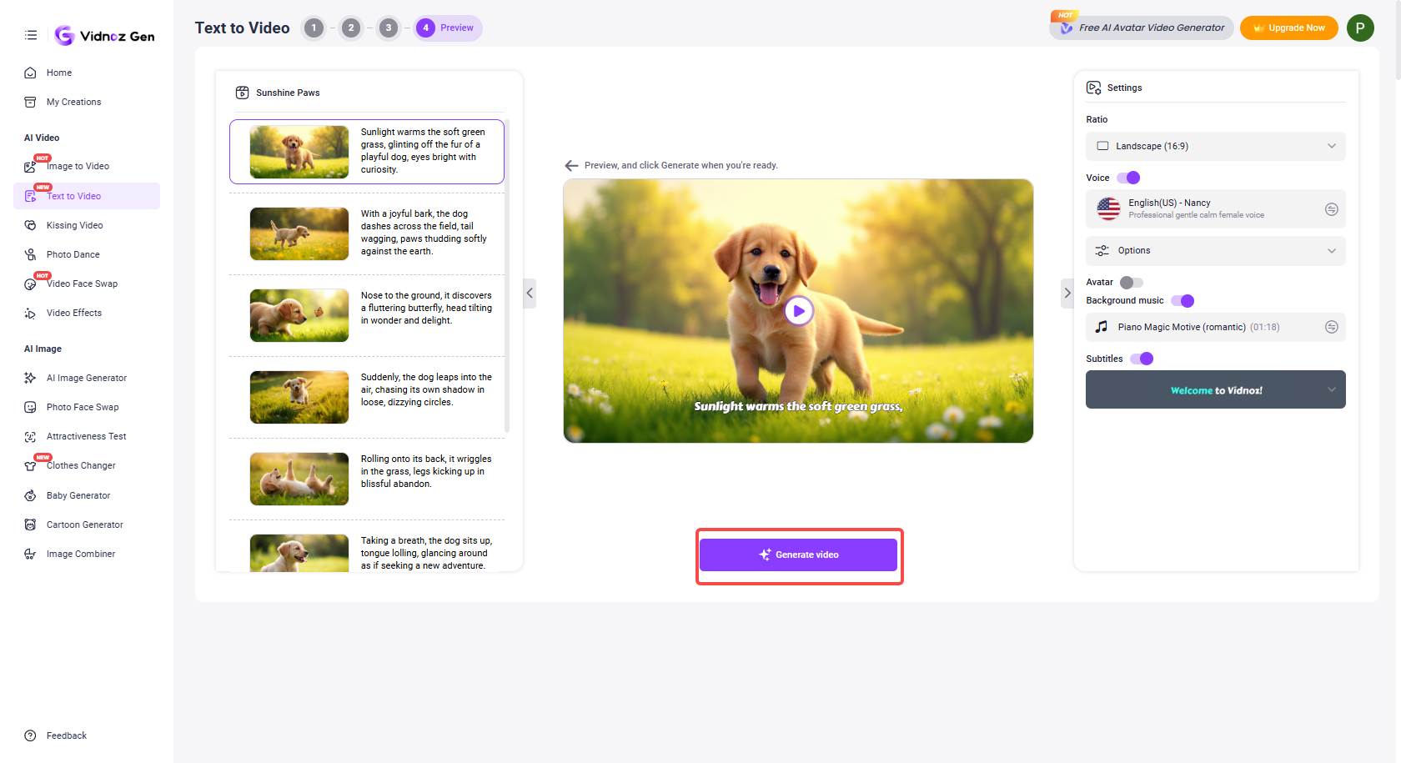Click the Image Combiner icon
The image size is (1401, 763).
[x=30, y=554]
